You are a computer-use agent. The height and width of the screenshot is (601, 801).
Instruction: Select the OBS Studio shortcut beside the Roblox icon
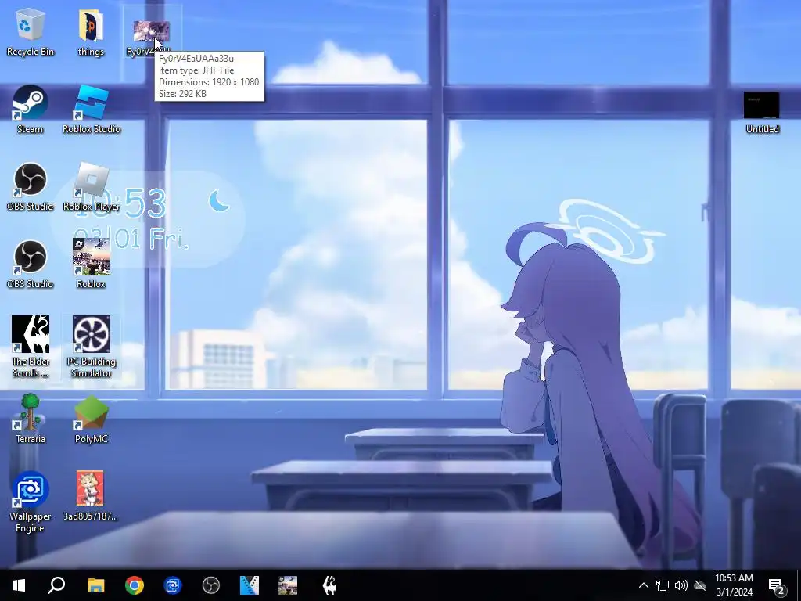31,265
